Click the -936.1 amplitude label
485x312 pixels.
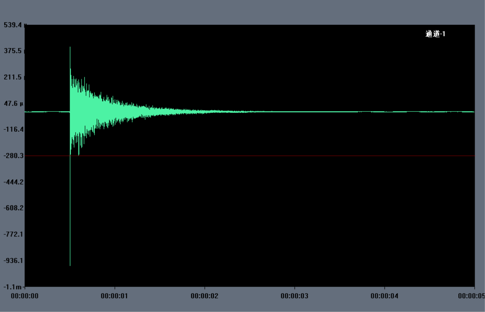pos(14,260)
